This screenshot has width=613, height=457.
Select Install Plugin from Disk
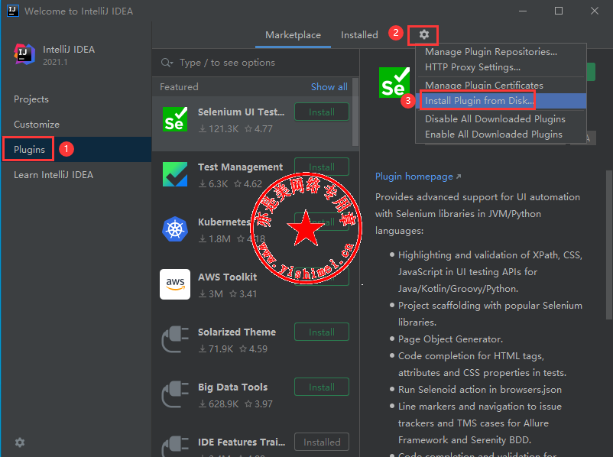[501, 100]
